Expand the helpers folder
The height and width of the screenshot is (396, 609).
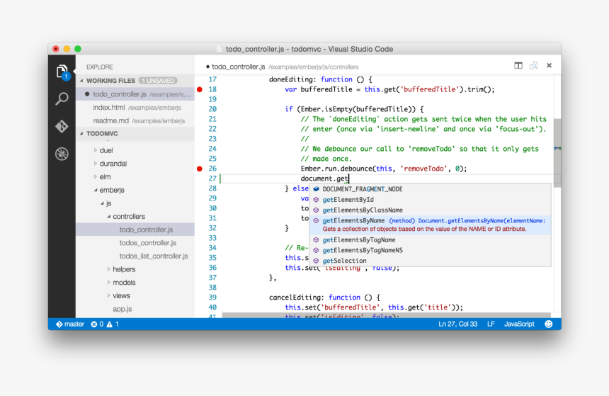[x=109, y=269]
